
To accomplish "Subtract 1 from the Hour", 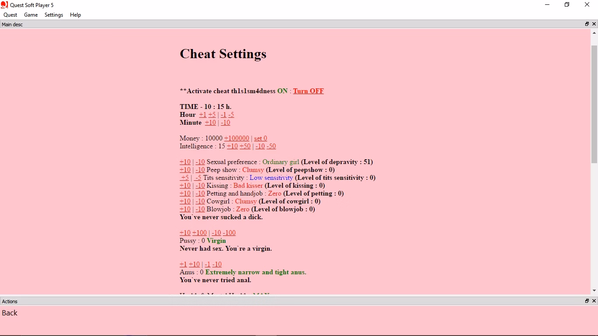I will click(x=223, y=115).
